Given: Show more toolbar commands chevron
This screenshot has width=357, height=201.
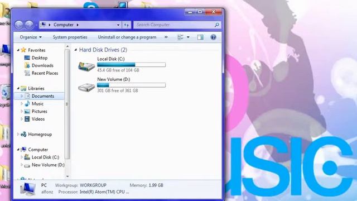Looking at the screenshot, I should point(166,37).
